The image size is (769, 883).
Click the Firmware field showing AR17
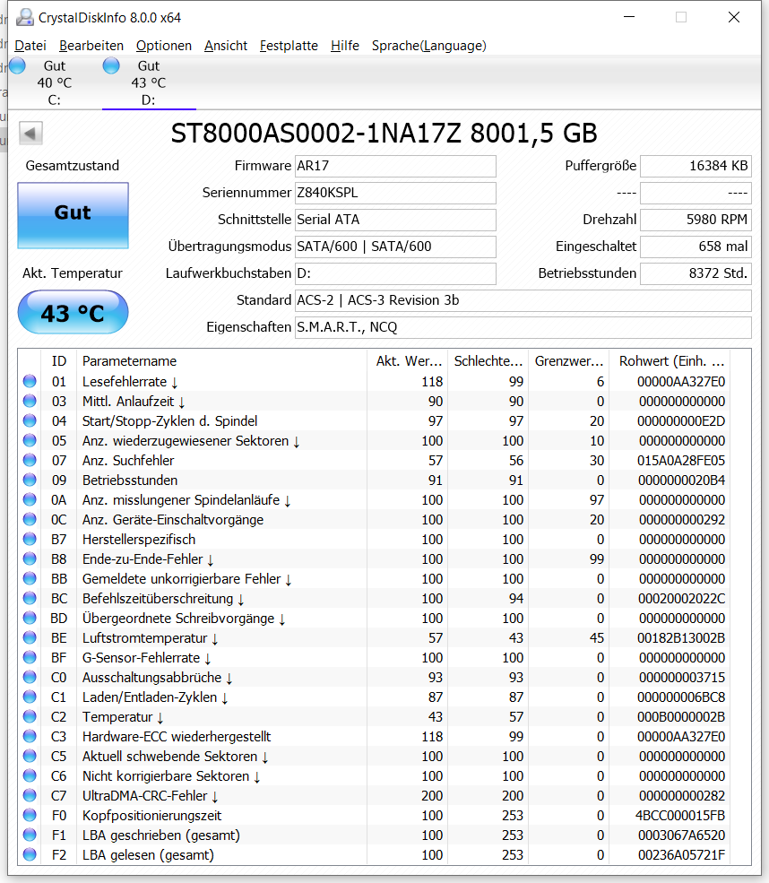point(394,166)
